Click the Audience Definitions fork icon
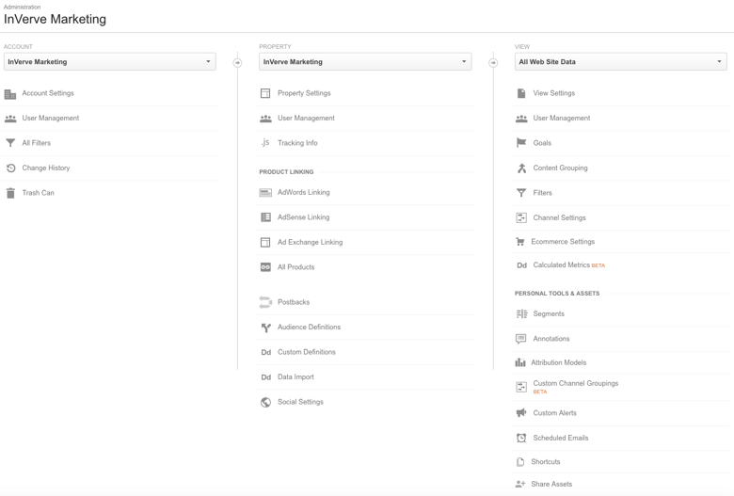 click(x=266, y=328)
